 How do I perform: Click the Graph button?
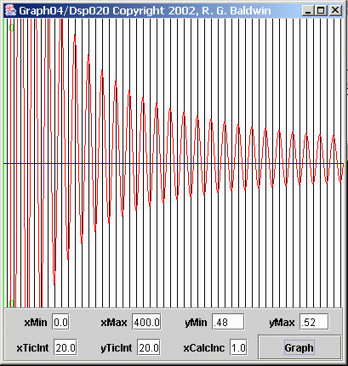(300, 347)
